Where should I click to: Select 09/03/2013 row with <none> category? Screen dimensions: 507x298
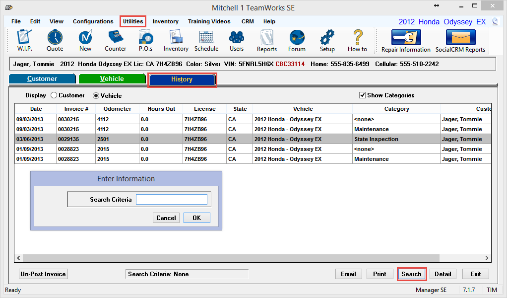(253, 119)
